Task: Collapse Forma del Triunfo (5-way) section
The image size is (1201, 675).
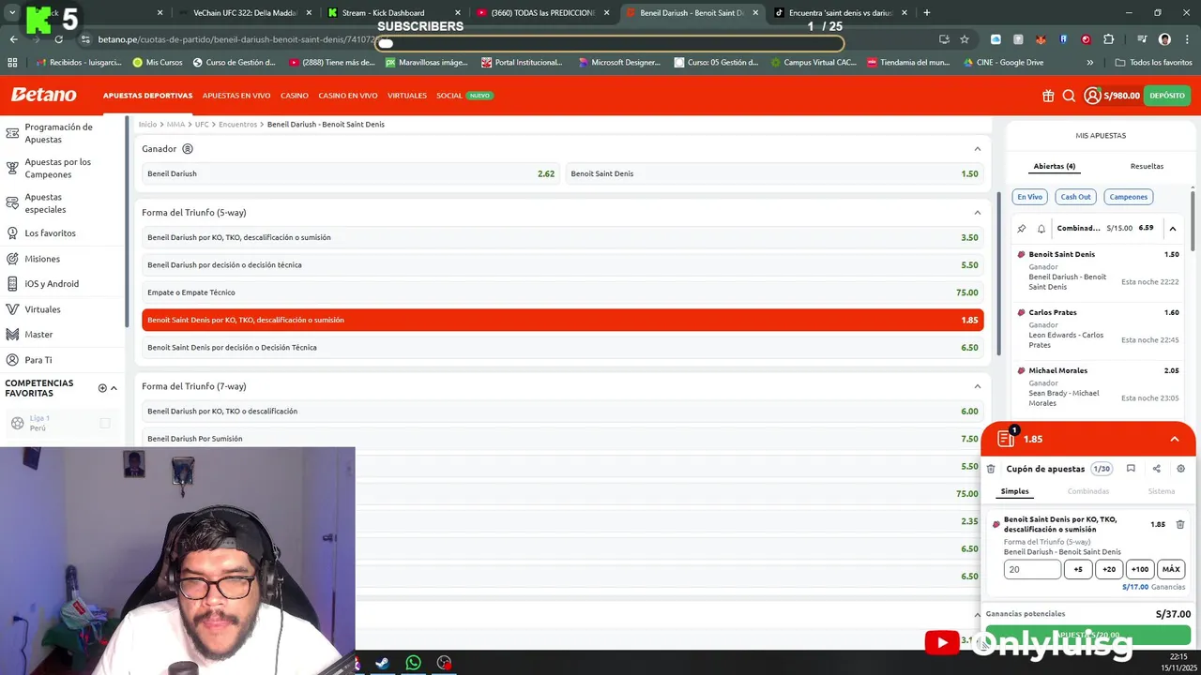Action: coord(977,213)
